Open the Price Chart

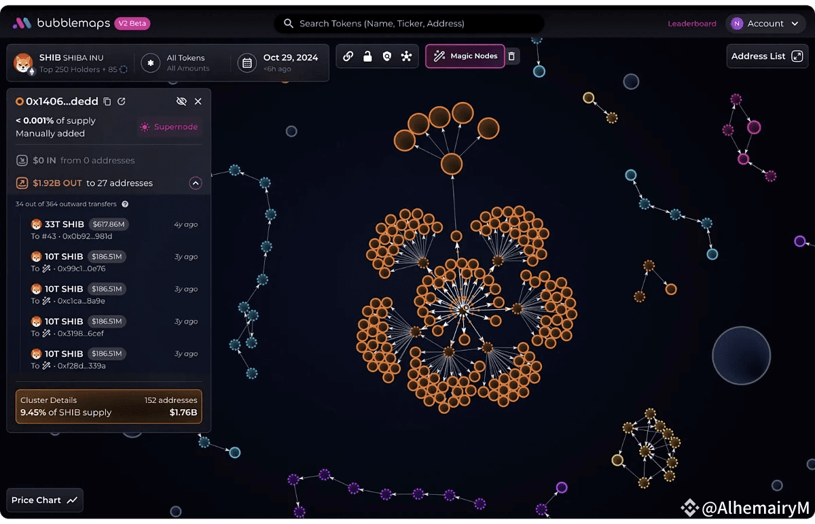pyautogui.click(x=43, y=500)
